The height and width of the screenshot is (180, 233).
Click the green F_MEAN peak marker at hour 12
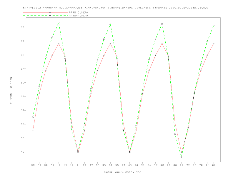(59, 23)
